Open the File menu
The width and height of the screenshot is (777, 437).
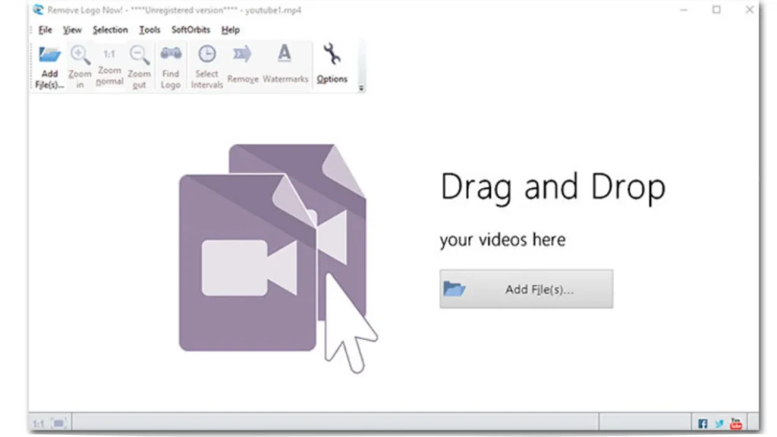[45, 30]
